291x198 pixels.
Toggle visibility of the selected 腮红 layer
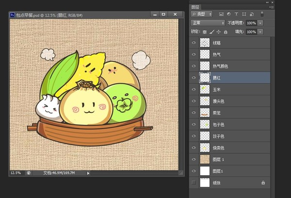point(194,77)
